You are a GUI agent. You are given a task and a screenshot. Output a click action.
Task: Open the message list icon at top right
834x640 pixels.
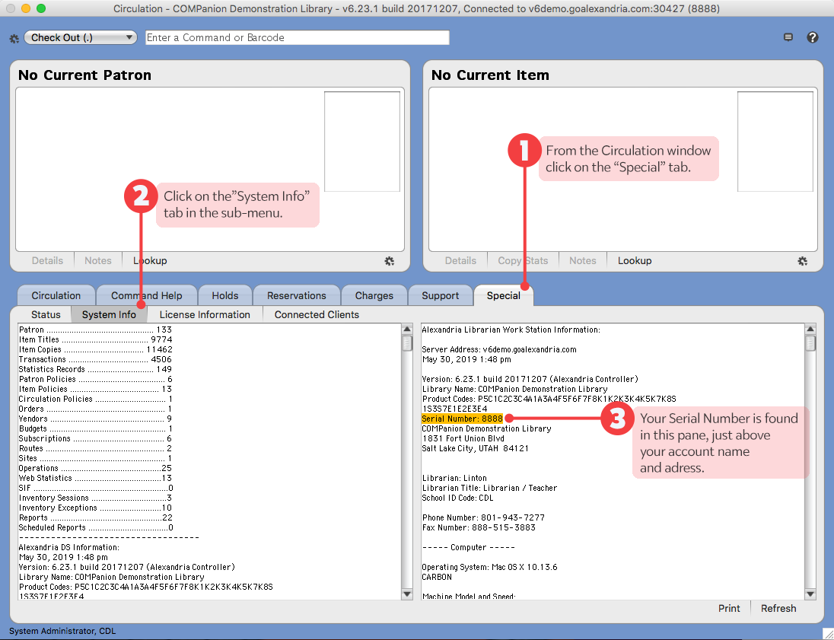coord(788,37)
